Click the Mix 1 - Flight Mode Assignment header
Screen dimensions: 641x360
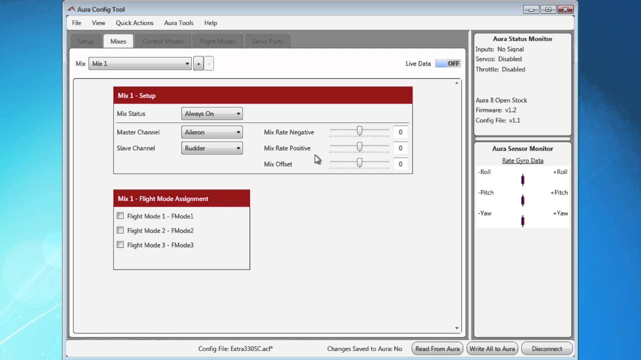[x=182, y=198]
